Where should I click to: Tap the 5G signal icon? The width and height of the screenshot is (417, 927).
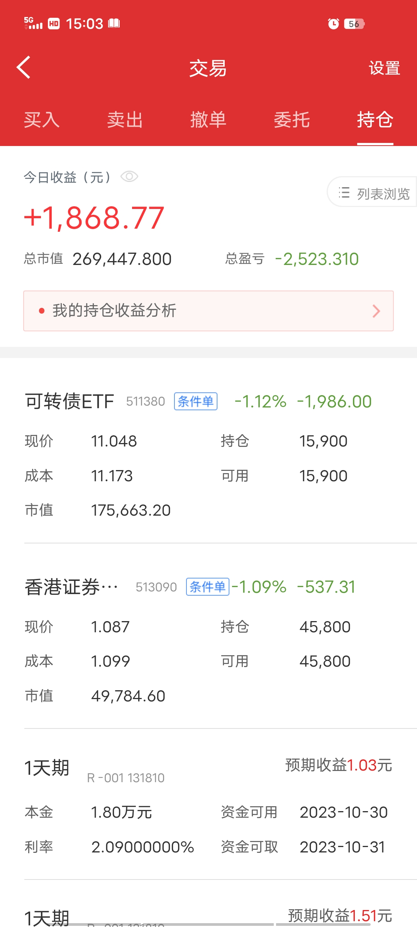click(33, 23)
